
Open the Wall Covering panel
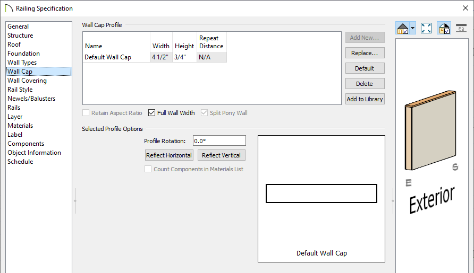click(x=27, y=81)
